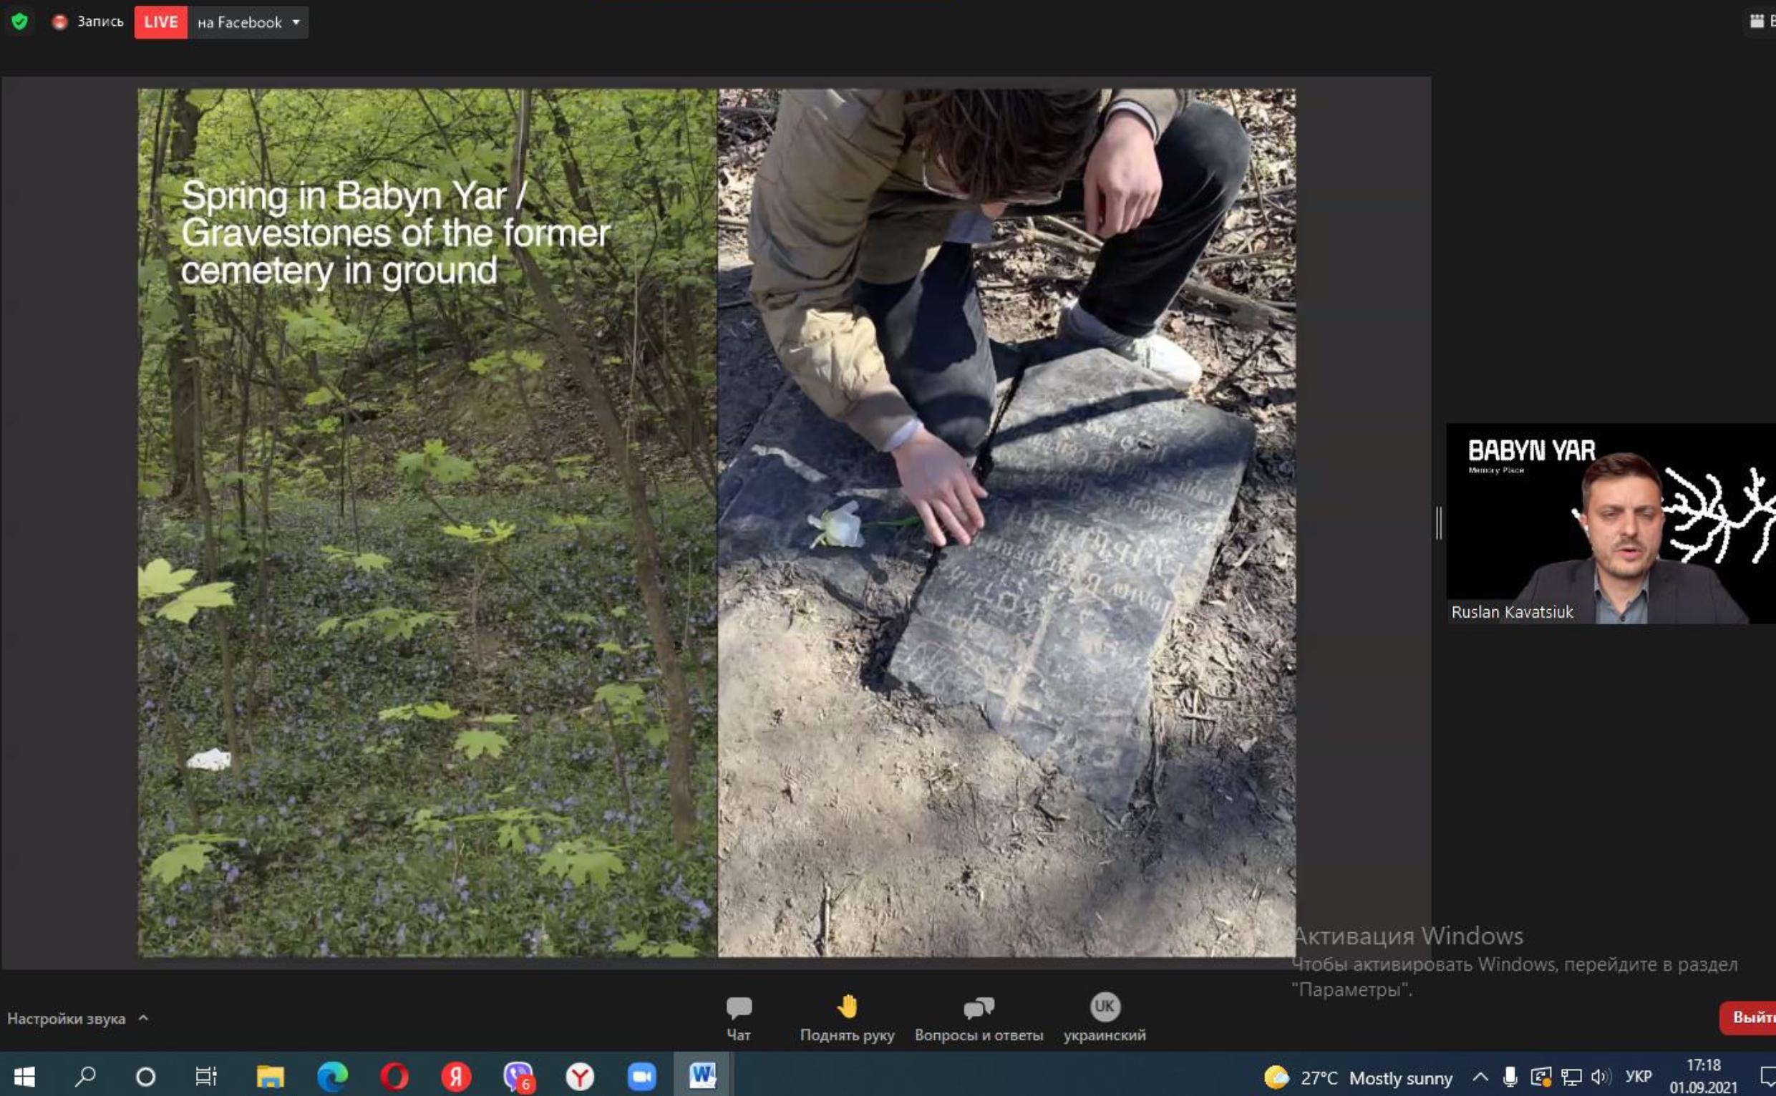Raise hand using Поднять руку button
The width and height of the screenshot is (1776, 1096).
(x=846, y=1017)
